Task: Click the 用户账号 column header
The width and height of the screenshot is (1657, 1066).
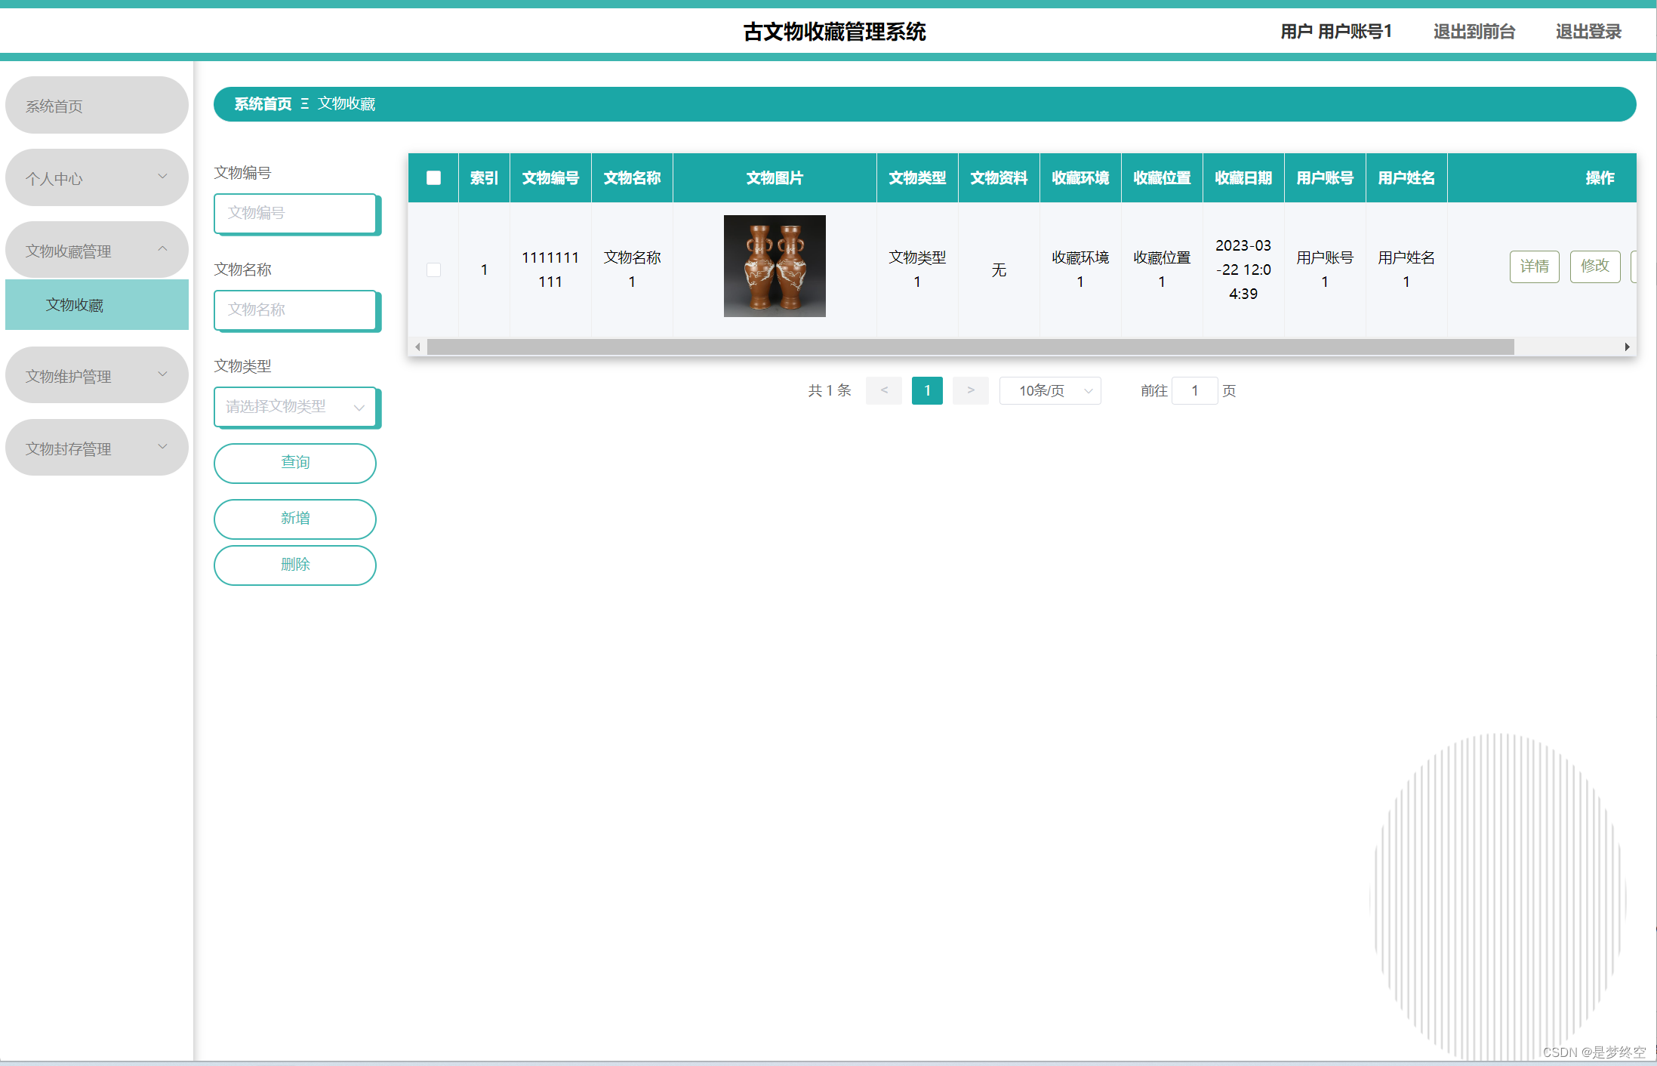Action: tap(1325, 178)
